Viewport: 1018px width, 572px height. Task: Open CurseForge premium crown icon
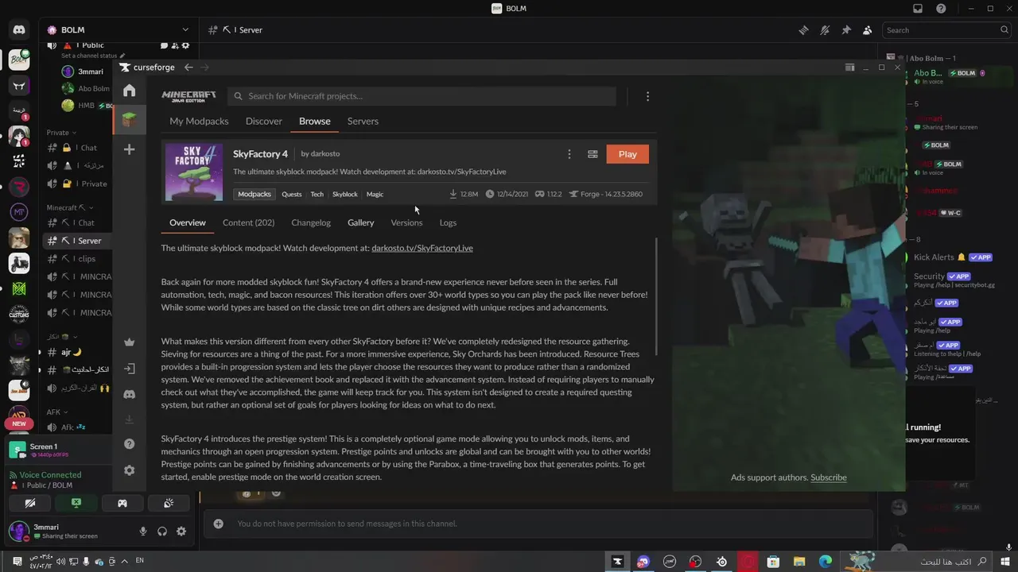click(x=130, y=342)
